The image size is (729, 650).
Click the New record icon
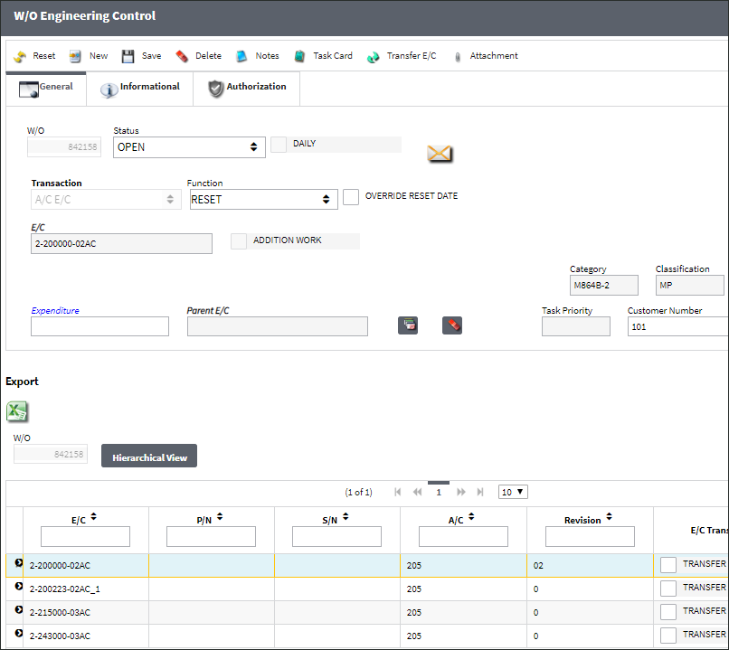[75, 57]
